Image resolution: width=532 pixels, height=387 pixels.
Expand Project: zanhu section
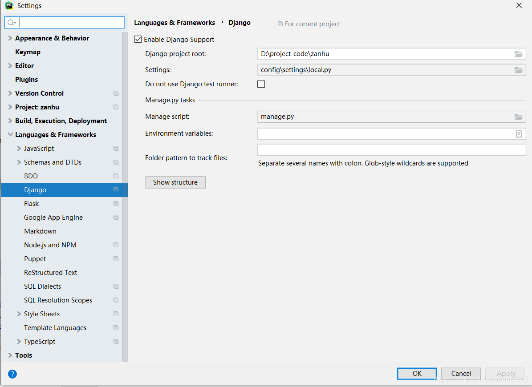pyautogui.click(x=10, y=107)
